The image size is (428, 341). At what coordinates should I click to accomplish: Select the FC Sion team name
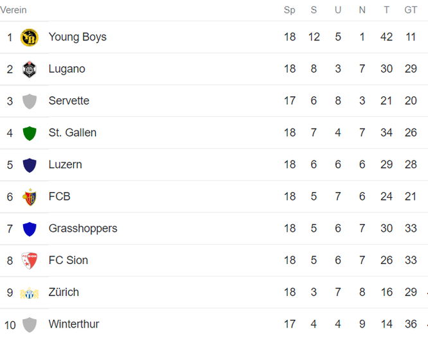click(68, 260)
